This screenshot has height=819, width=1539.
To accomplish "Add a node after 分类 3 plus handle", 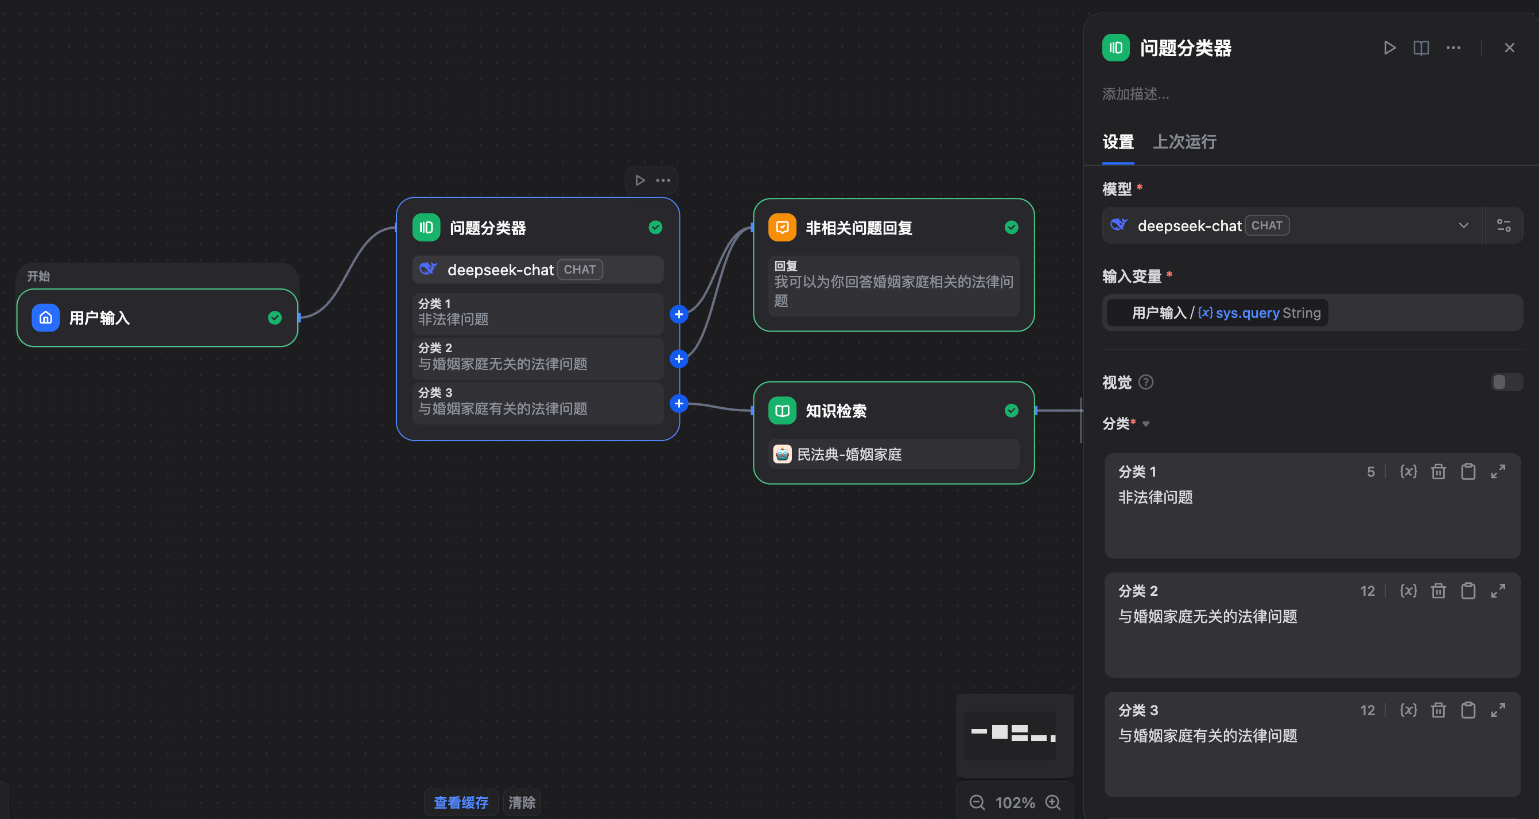I will [679, 404].
